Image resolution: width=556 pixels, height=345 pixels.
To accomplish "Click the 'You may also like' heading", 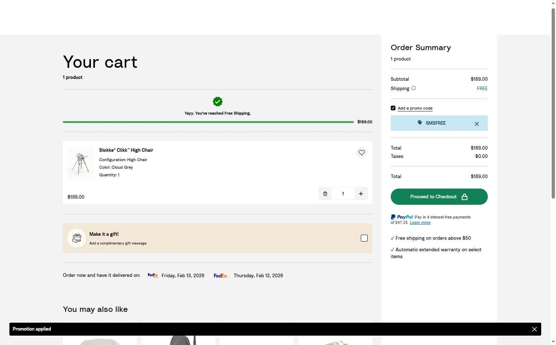I will 95,309.
